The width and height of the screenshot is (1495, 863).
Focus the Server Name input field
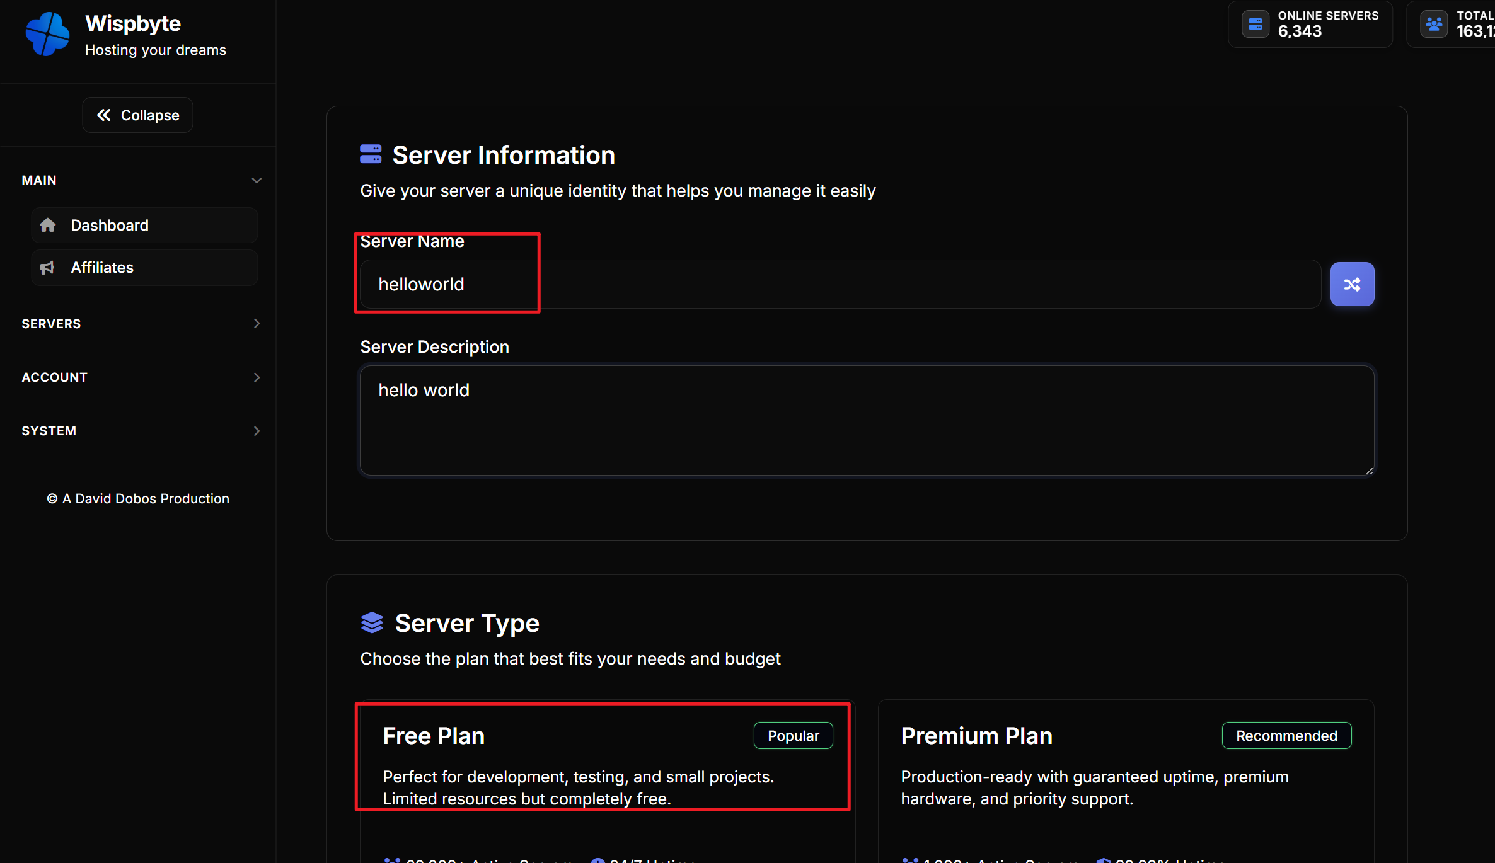[x=840, y=284]
